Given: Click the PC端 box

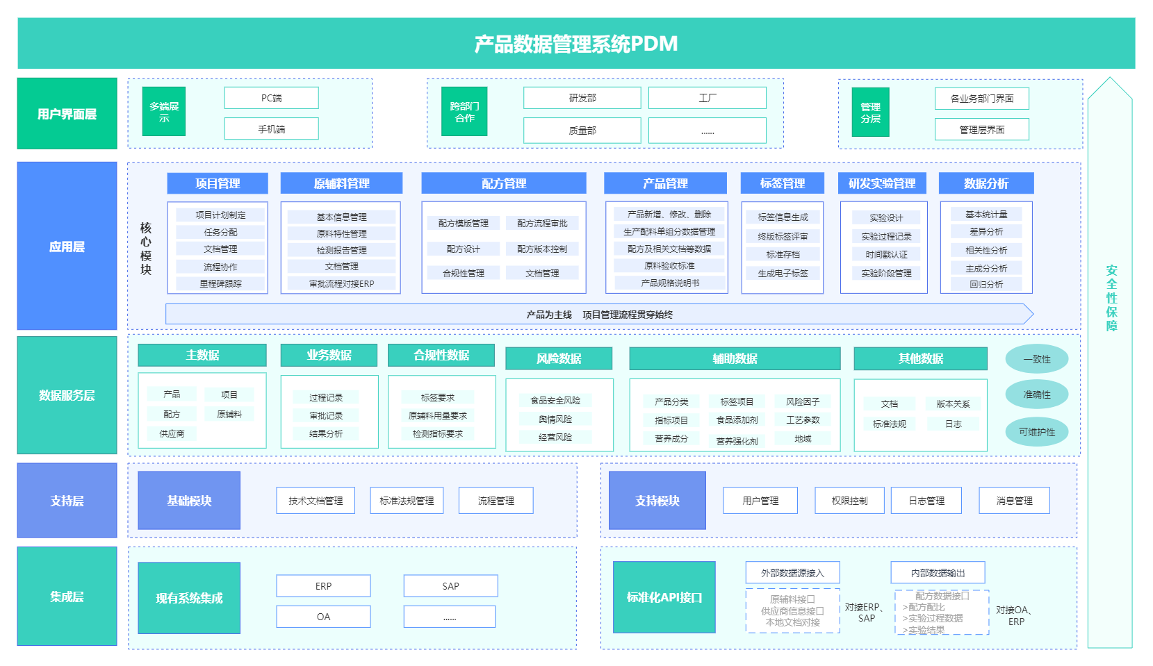Looking at the screenshot, I should coord(271,98).
